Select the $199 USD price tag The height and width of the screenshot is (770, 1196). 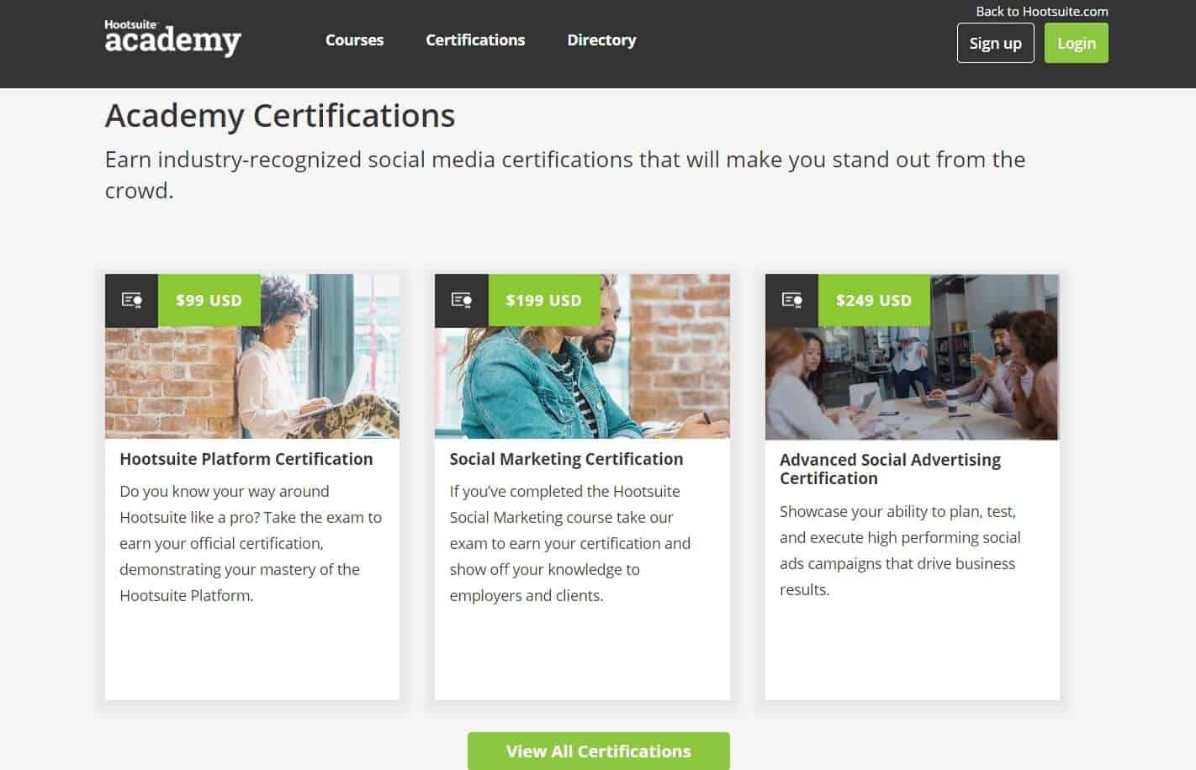pyautogui.click(x=543, y=300)
